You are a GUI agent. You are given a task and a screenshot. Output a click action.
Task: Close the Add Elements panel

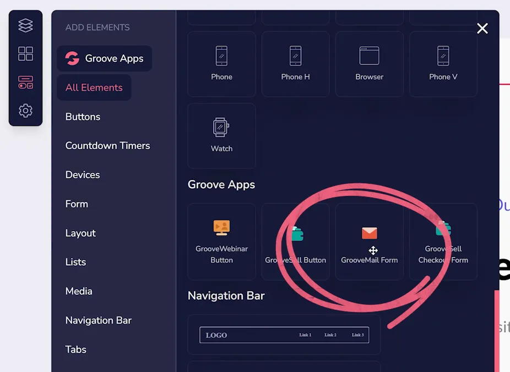(x=482, y=28)
